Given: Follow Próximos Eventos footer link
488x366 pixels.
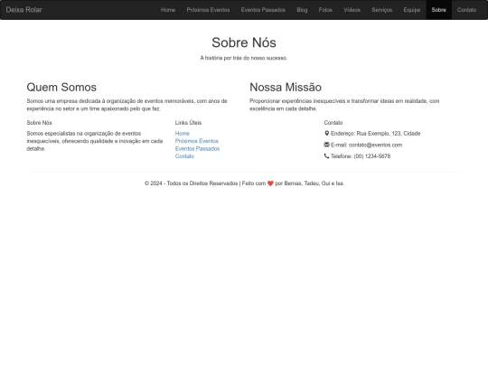Looking at the screenshot, I should (197, 141).
